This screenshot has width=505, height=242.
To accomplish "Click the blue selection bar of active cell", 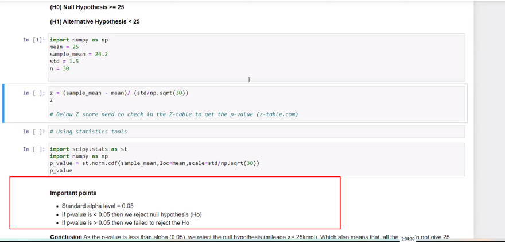I will coord(3,103).
